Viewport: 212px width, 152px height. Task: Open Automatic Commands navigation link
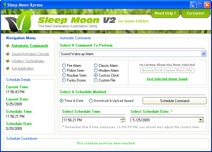pyautogui.click(x=30, y=46)
